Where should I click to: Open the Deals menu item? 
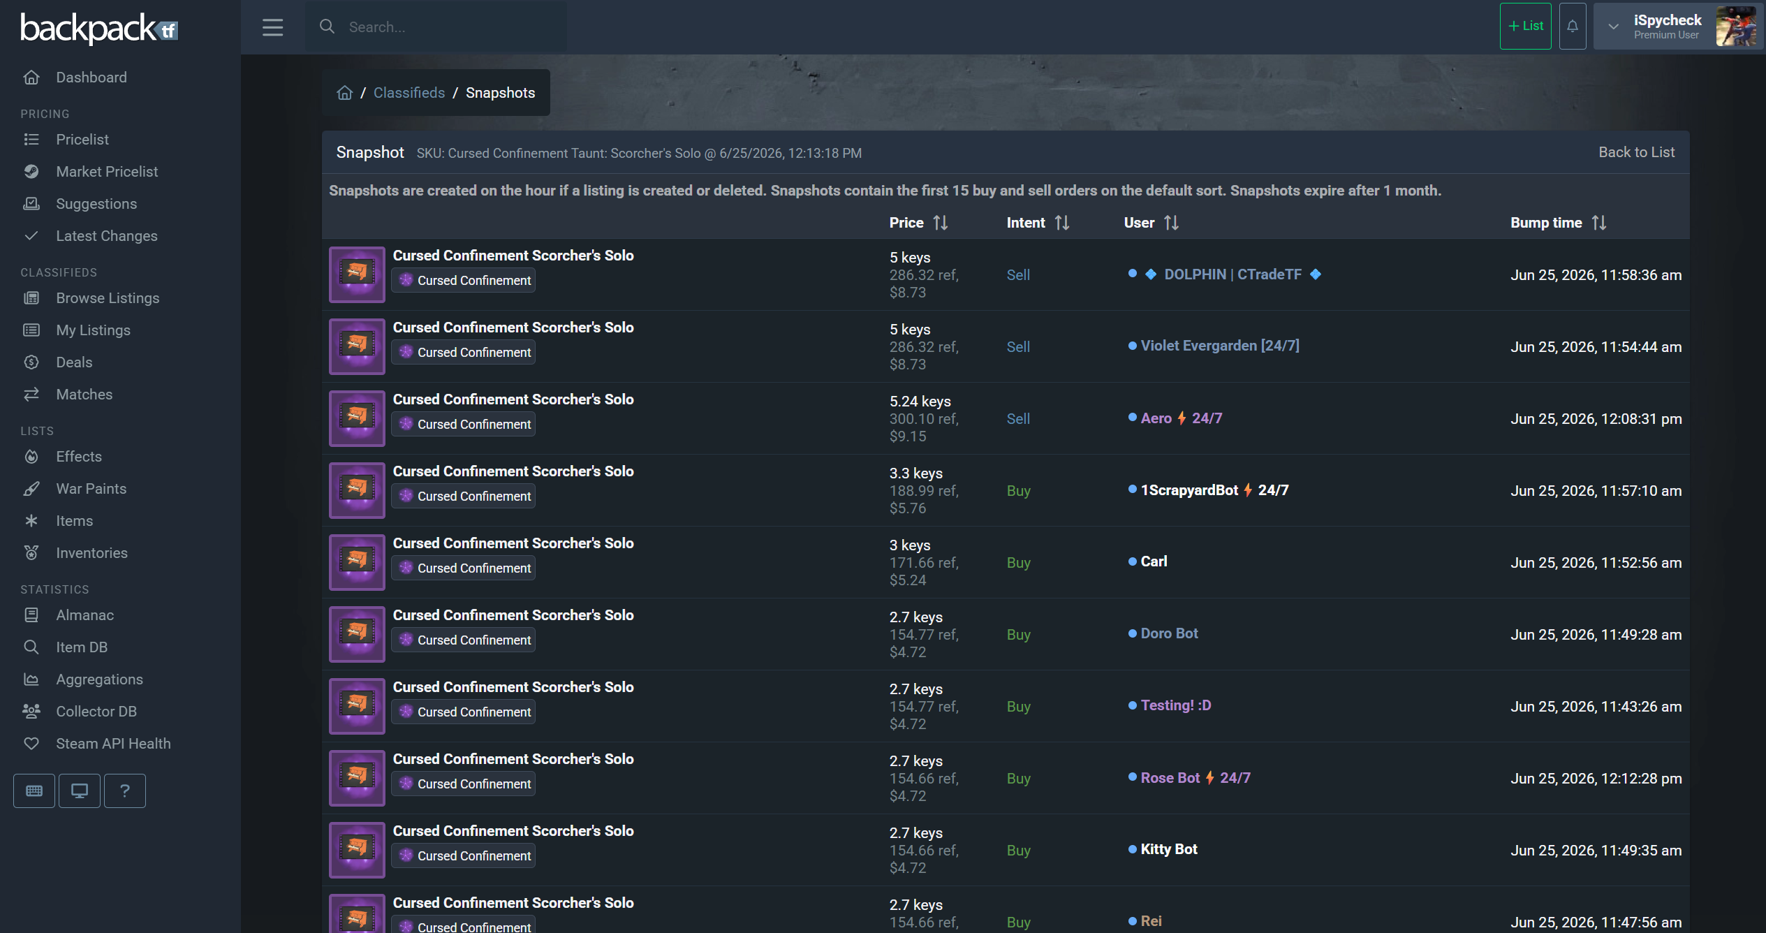74,362
